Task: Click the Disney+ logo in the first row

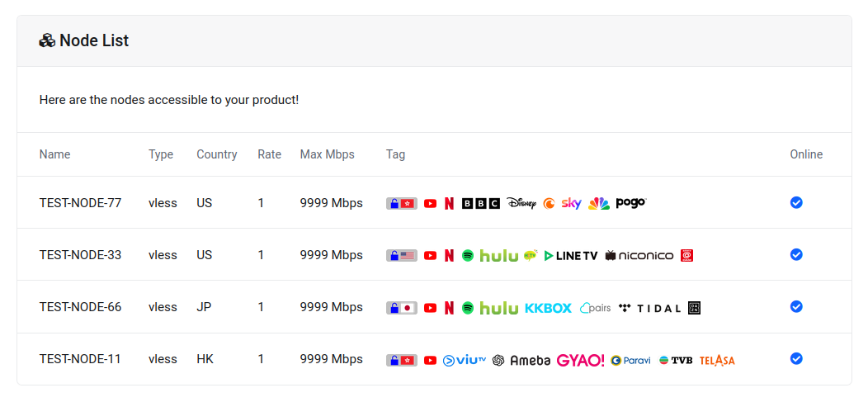Action: pos(521,203)
